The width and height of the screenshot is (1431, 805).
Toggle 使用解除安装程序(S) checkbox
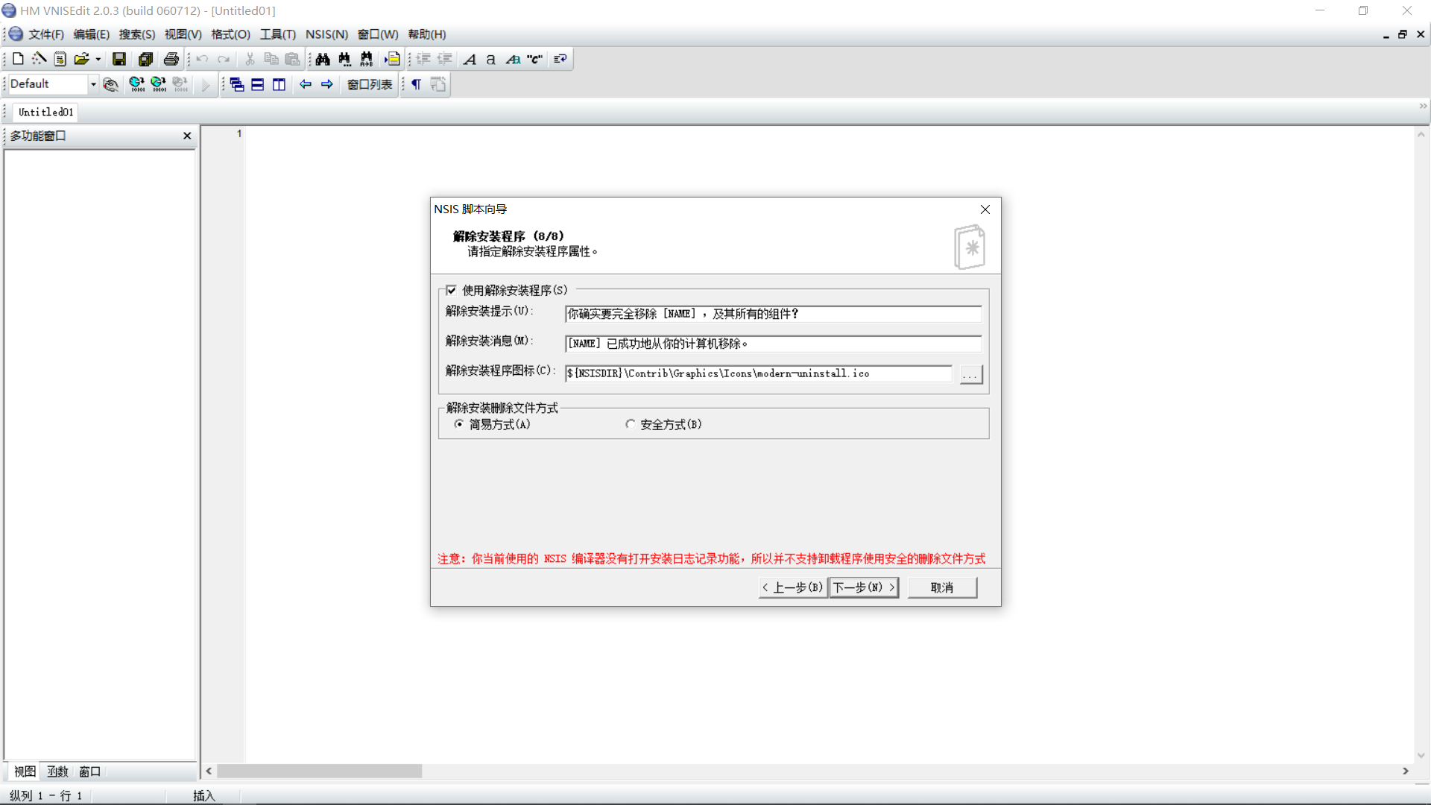pyautogui.click(x=451, y=290)
